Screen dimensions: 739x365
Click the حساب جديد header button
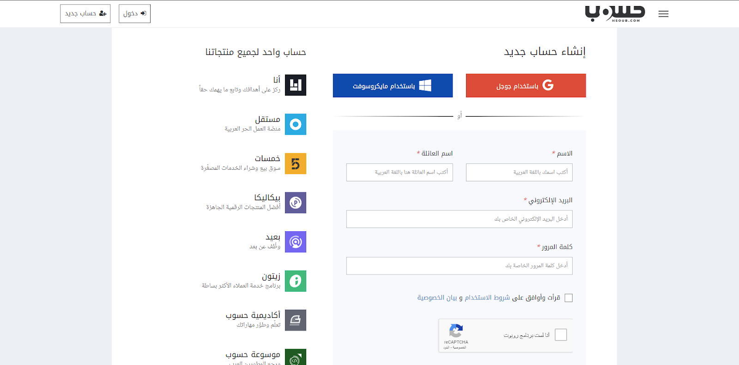(85, 14)
